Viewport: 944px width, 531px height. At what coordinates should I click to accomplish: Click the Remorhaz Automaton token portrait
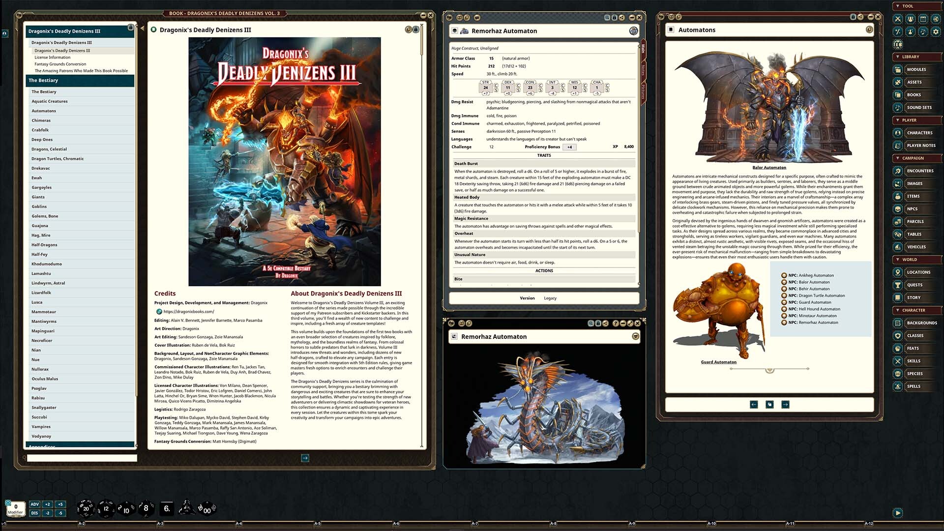pos(634,31)
